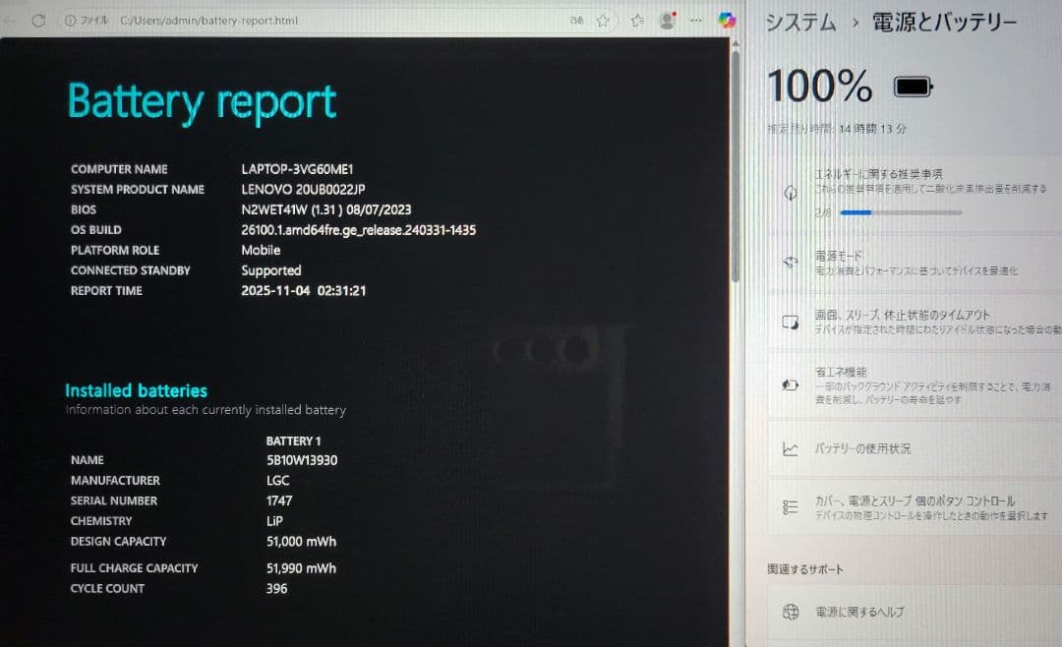The height and width of the screenshot is (647, 1062).
Task: Click the battery icon next to 100%
Action: click(912, 86)
